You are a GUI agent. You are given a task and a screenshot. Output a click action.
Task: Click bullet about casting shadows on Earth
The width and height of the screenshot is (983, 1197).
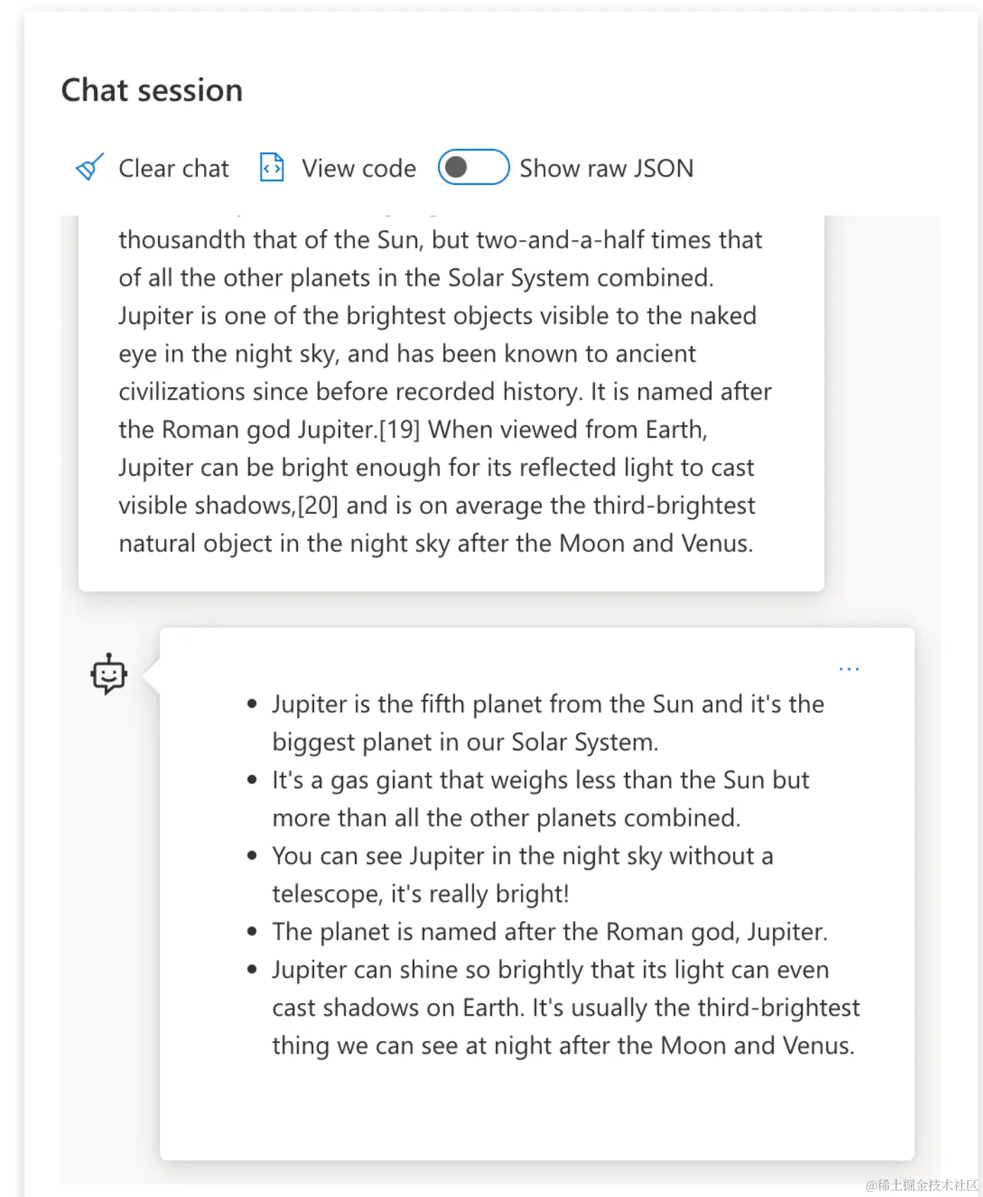(565, 1007)
